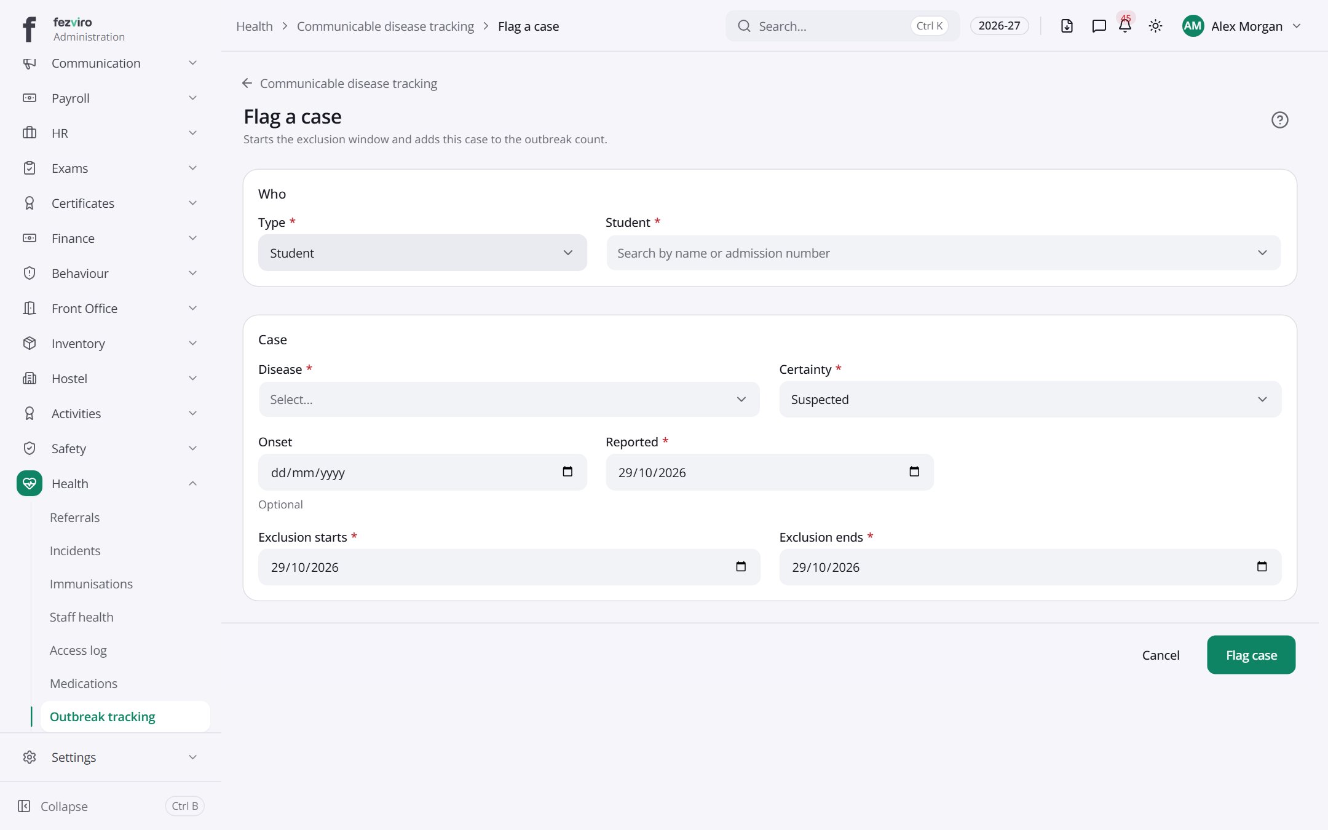Click the Health breadcrumb link

[254, 26]
